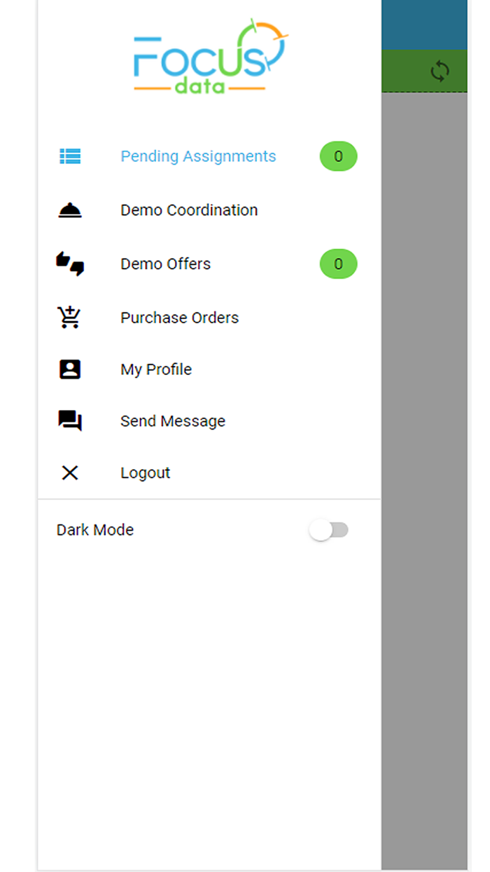This screenshot has height=872, width=490.
Task: Click the Demo Coordination bell-dish icon
Action: (x=70, y=210)
